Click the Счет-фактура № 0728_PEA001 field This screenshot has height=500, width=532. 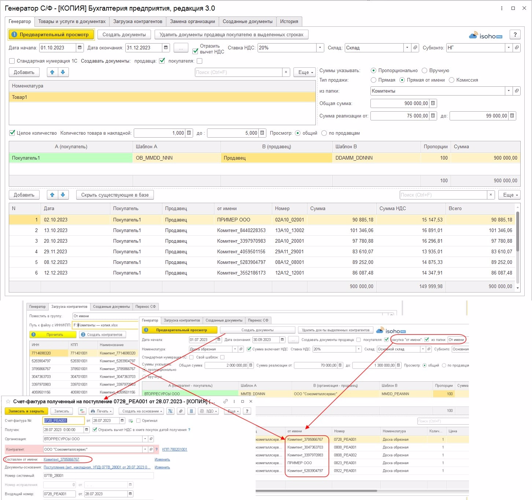click(x=63, y=421)
